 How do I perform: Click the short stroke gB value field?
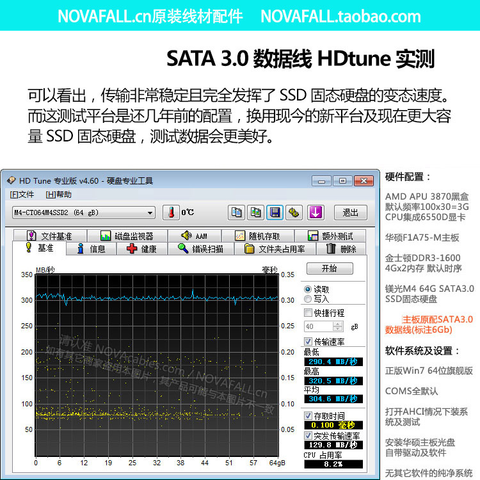(318, 326)
